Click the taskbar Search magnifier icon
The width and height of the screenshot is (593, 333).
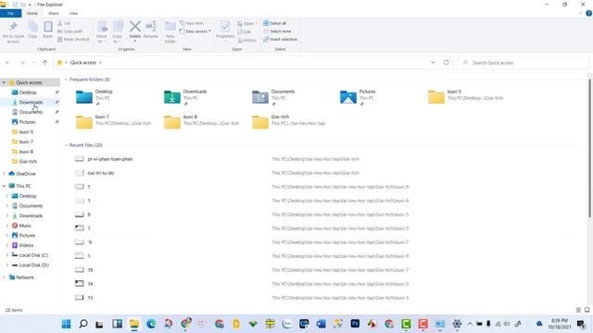(83, 324)
